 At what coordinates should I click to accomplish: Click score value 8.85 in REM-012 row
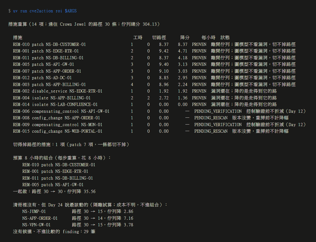tap(164, 78)
